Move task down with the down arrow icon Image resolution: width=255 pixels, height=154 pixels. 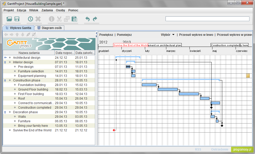(23, 35)
